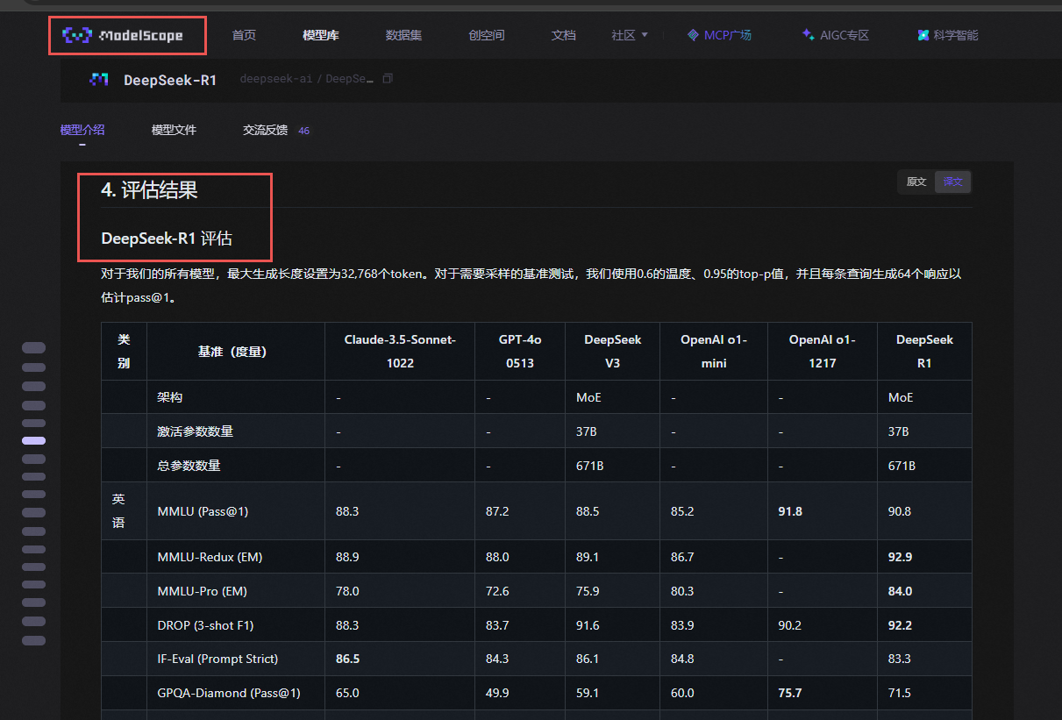Open 创空间 from the navigation bar
The image size is (1062, 720).
487,36
